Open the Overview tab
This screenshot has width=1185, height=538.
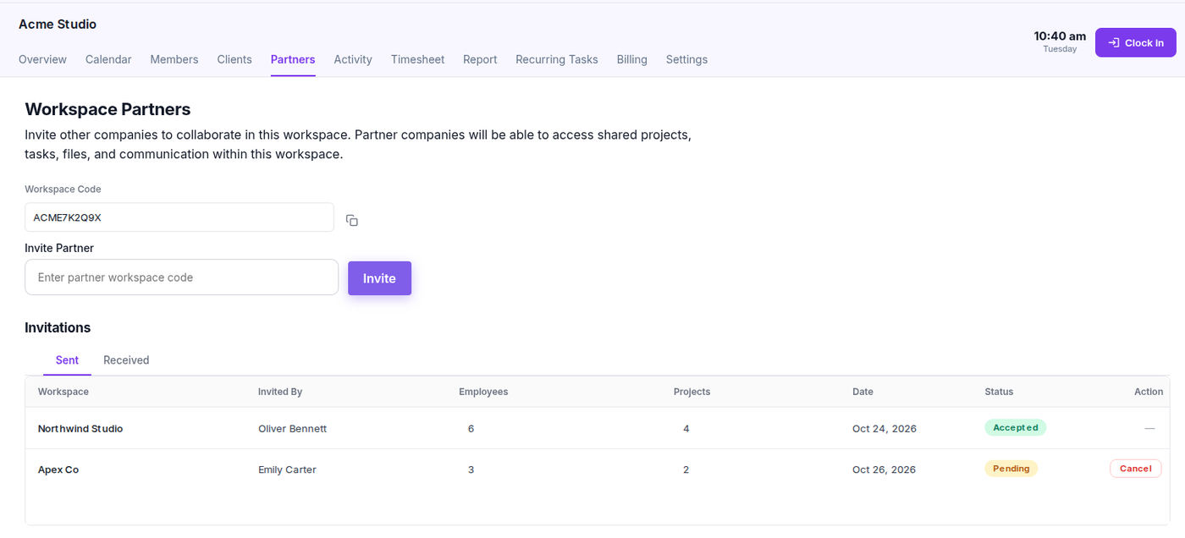point(42,59)
